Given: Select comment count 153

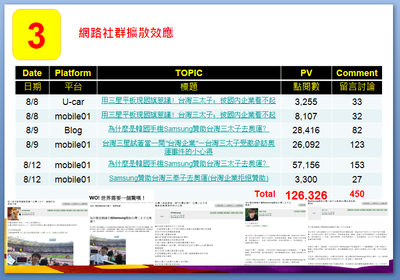Looking at the screenshot, I should 357,165.
